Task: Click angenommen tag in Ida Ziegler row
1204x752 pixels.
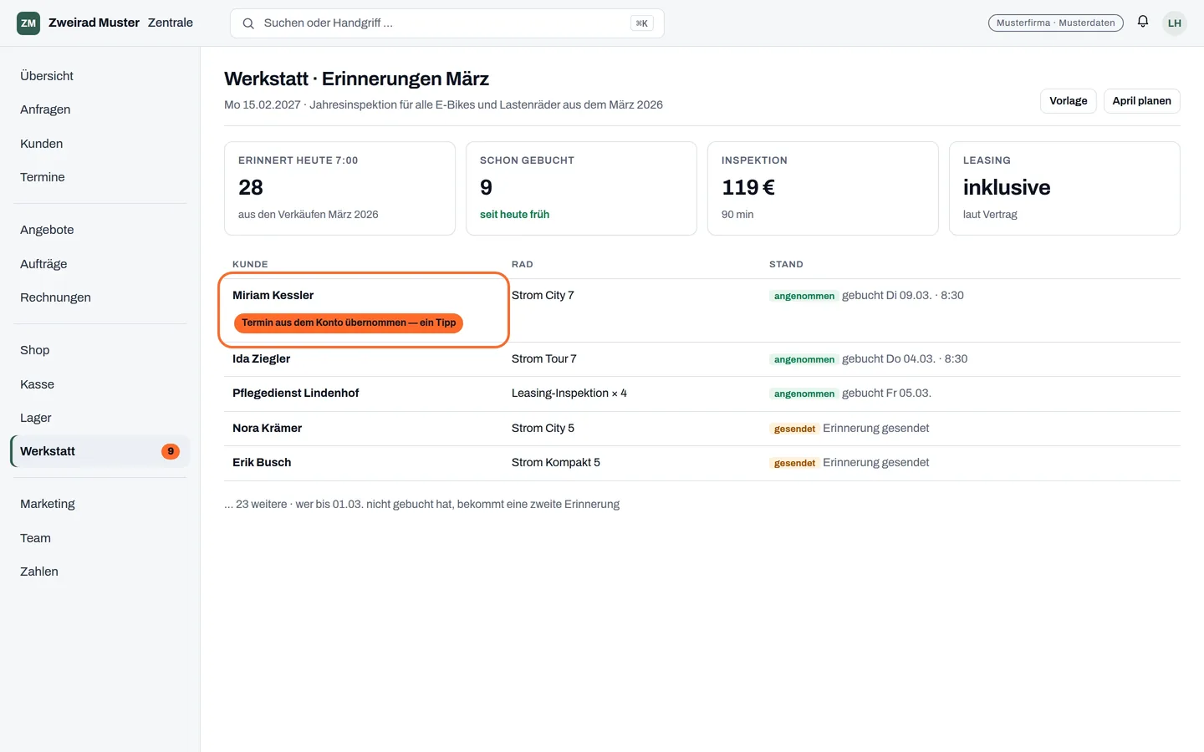Action: point(804,359)
